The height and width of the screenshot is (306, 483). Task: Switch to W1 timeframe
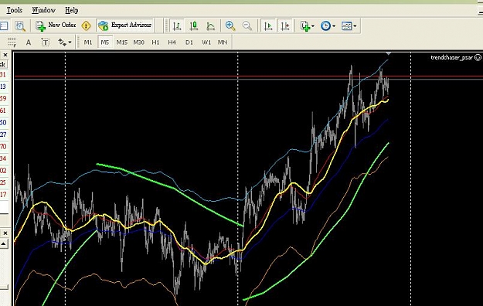tap(206, 42)
